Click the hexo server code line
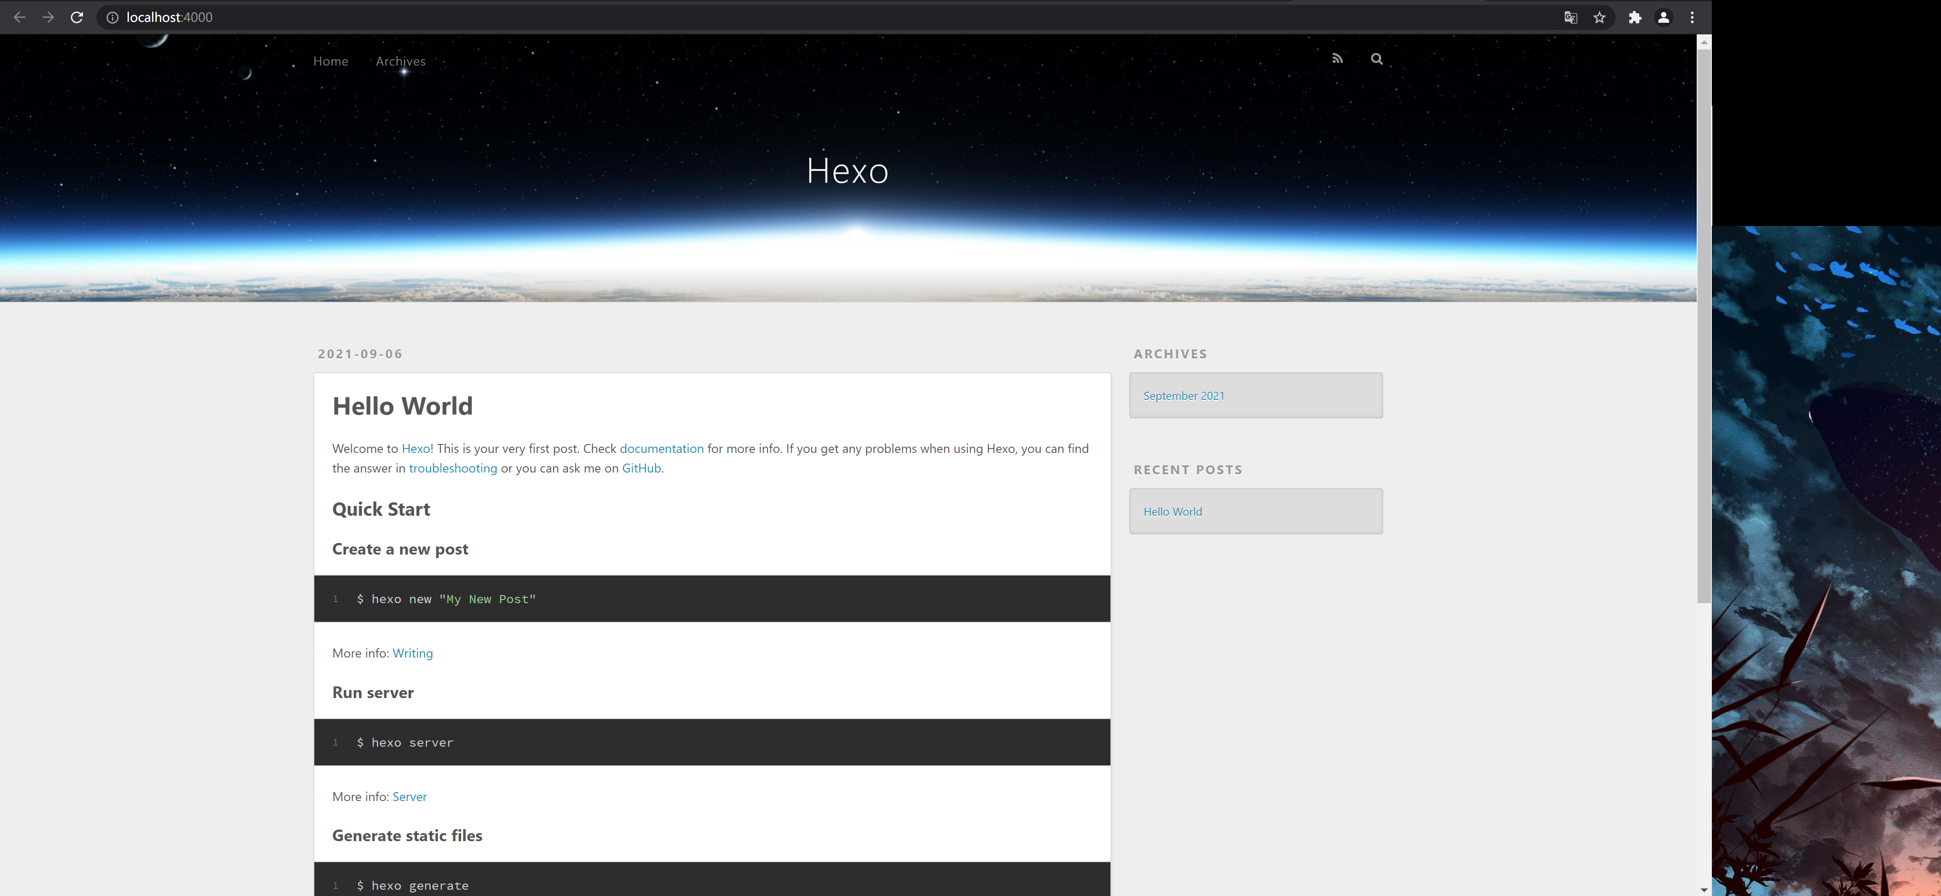 click(x=405, y=742)
